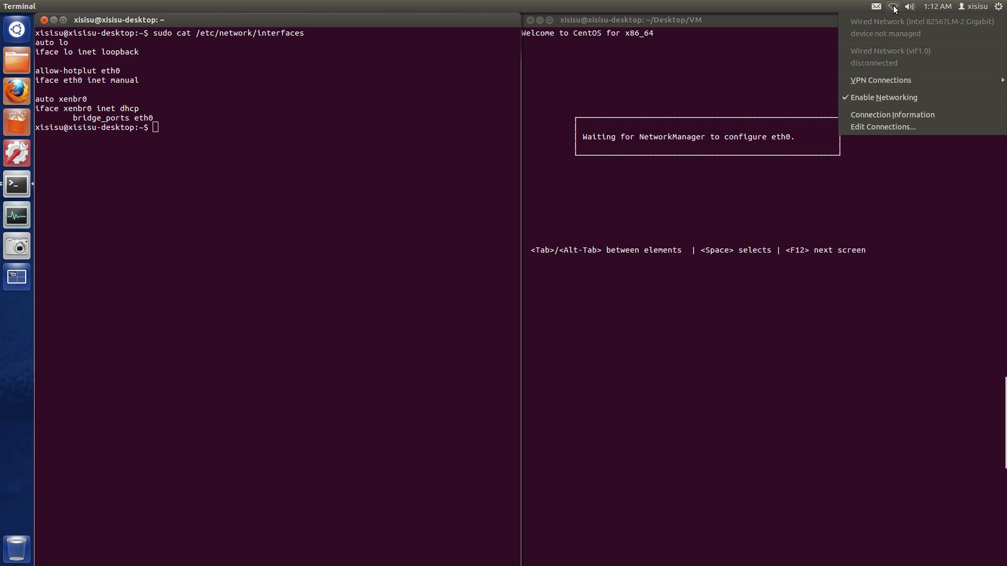Screen dimensions: 1007x566
Task: Launch the Screenshot camera app
Action: 17,246
